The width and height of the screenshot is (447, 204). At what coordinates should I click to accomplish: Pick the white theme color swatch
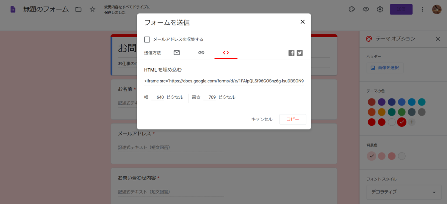pyautogui.click(x=391, y=122)
